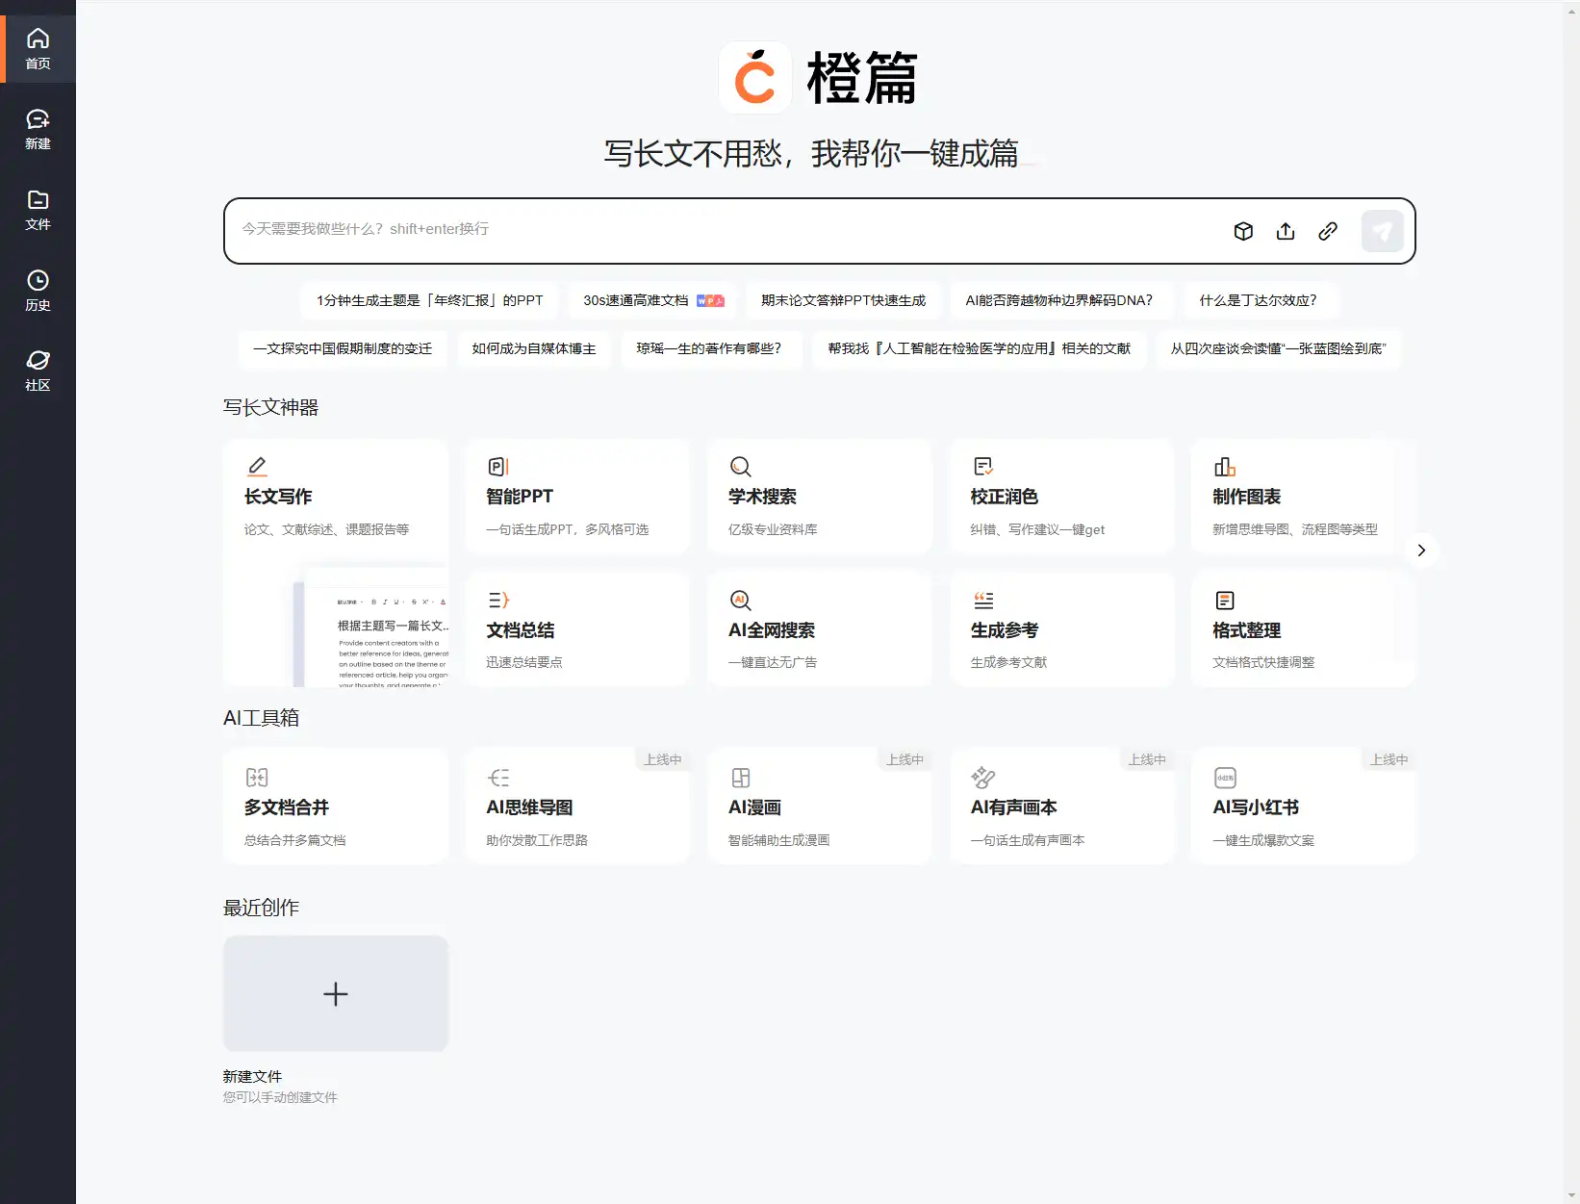Click the 迅速总结要点 description
The image size is (1580, 1204).
click(x=524, y=662)
